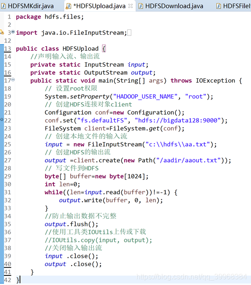
Task: Select the *HDFSUpload.java editor tab
Action: 99,6
